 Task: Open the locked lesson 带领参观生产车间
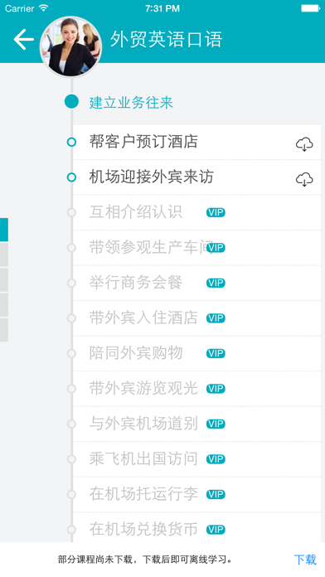tap(197, 248)
